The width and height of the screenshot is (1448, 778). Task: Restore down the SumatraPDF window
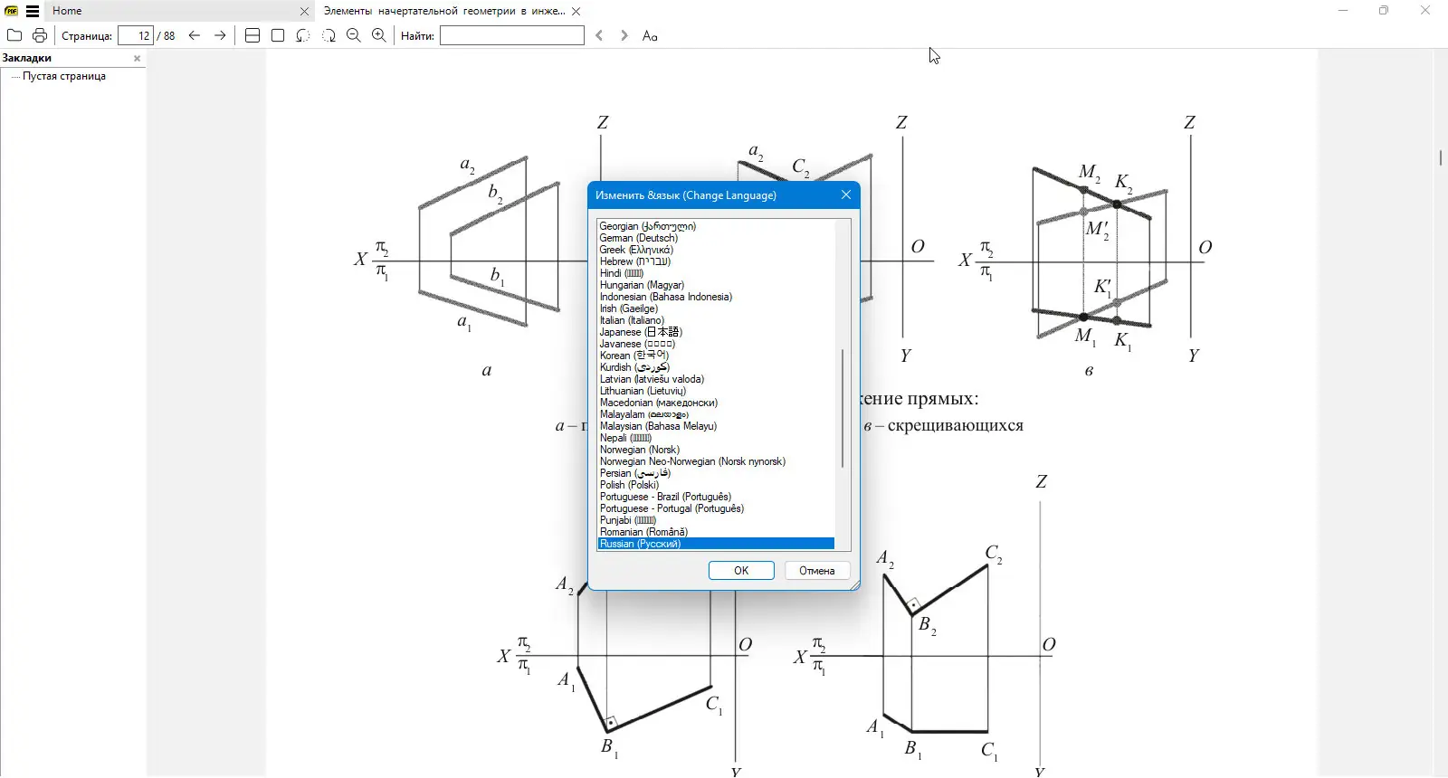(x=1384, y=11)
